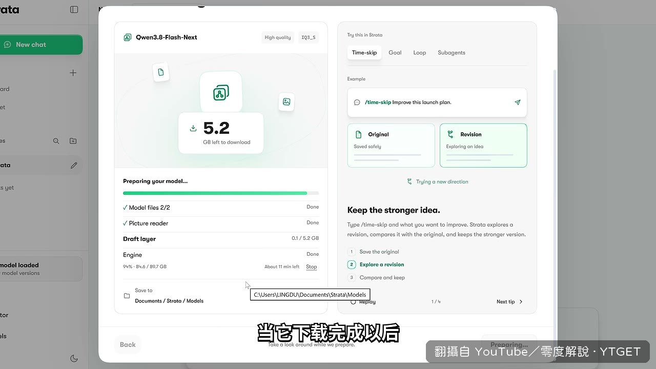656x369 pixels.
Task: Click the chat bubble icon in the example
Action: tap(357, 102)
